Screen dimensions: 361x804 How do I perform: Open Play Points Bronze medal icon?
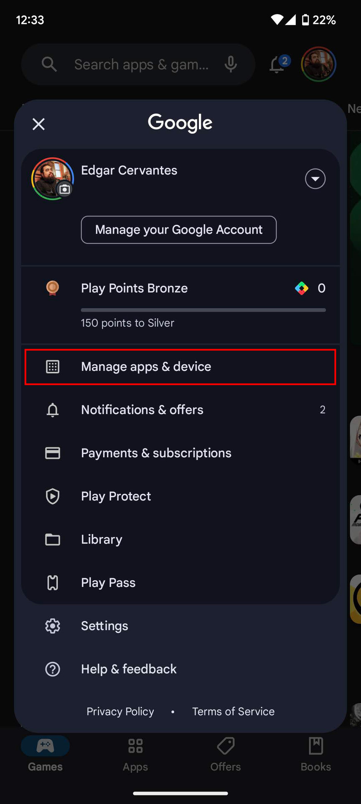(53, 288)
